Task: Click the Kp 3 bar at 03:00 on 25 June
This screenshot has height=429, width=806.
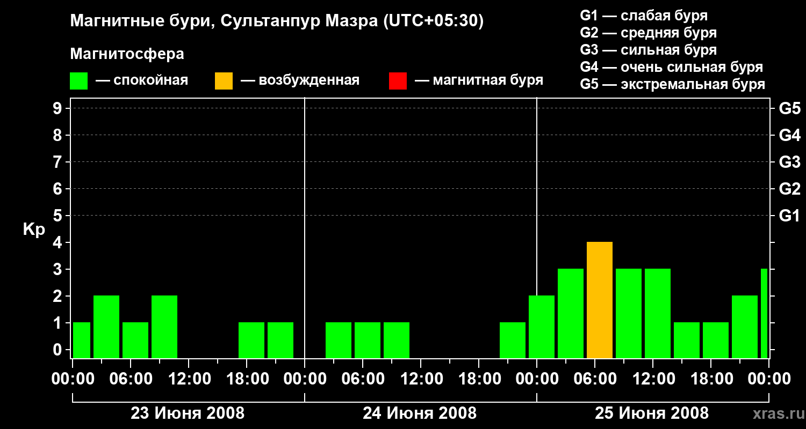Action: click(x=571, y=314)
